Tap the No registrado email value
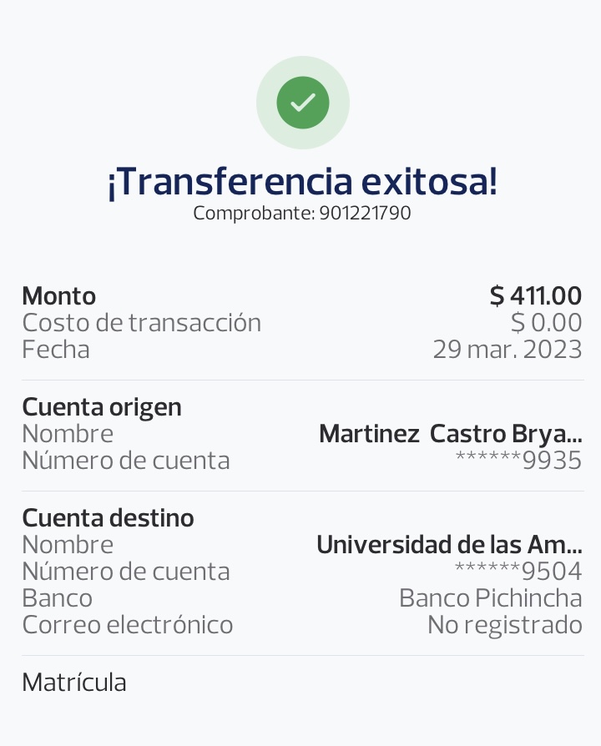 click(504, 624)
